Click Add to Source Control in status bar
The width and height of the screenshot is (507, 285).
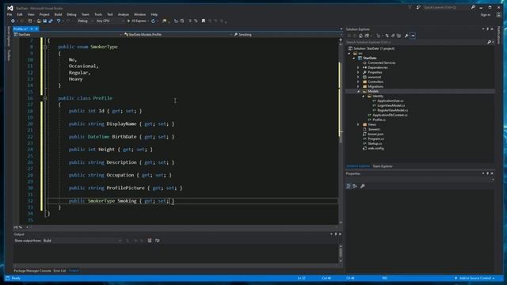pos(475,278)
